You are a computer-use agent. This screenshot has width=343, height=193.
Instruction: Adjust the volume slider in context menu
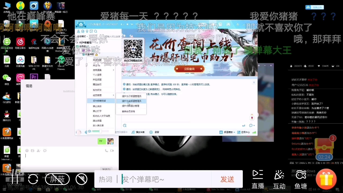[x=100, y=131]
